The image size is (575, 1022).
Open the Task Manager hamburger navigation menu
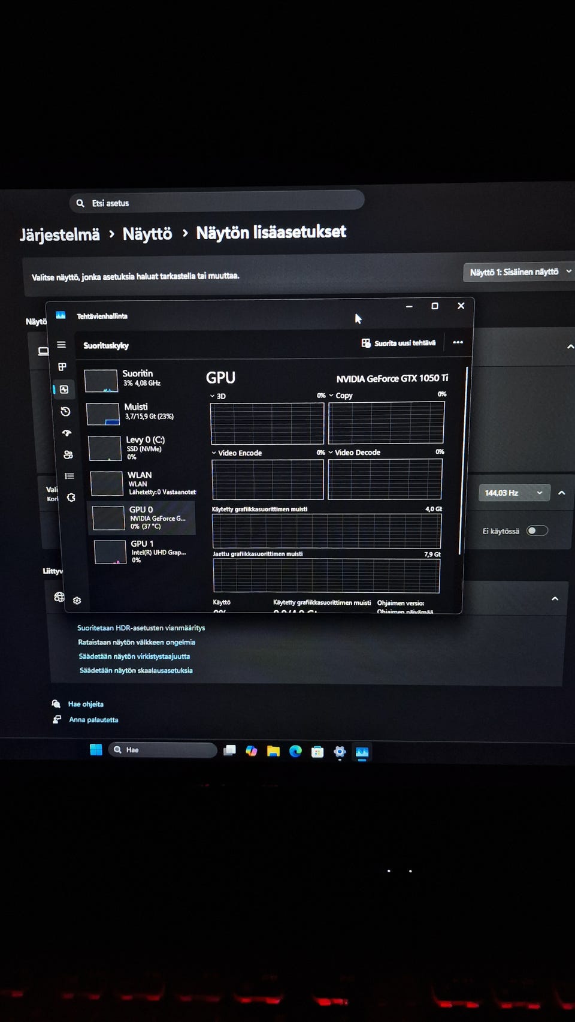tap(61, 345)
